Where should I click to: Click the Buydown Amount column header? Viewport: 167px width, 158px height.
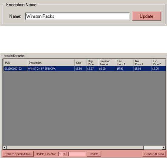pos(107,63)
